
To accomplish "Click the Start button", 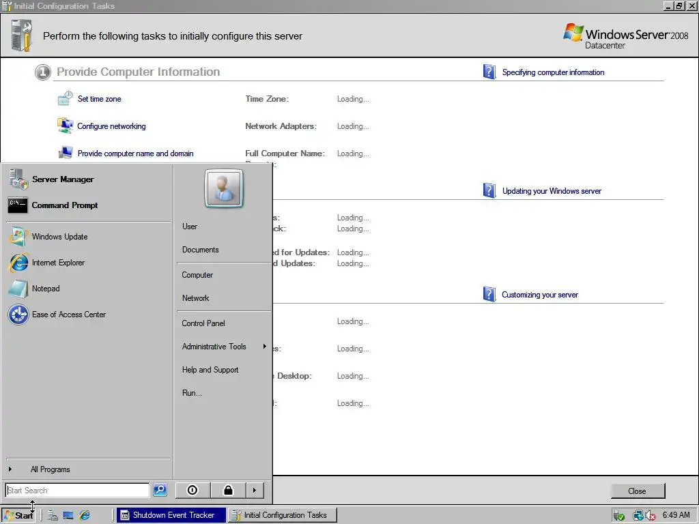I will click(18, 516).
